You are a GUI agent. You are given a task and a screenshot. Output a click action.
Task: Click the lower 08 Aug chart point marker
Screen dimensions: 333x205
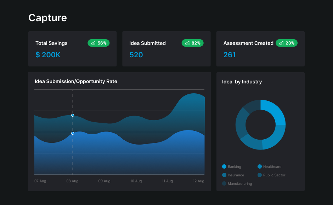[x=73, y=133]
